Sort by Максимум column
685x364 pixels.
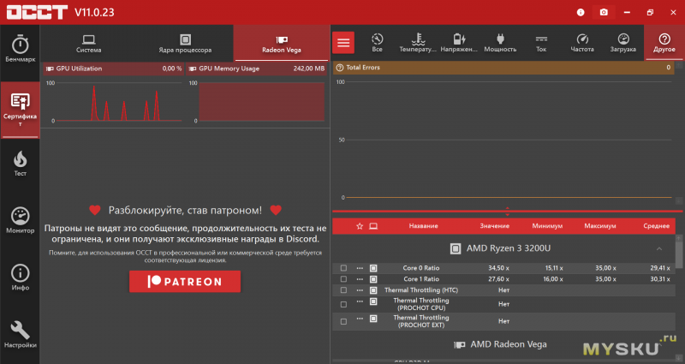pos(600,226)
